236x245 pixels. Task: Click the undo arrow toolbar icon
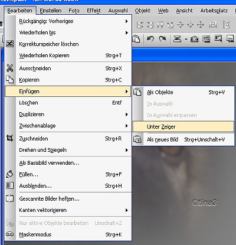click(150, 39)
